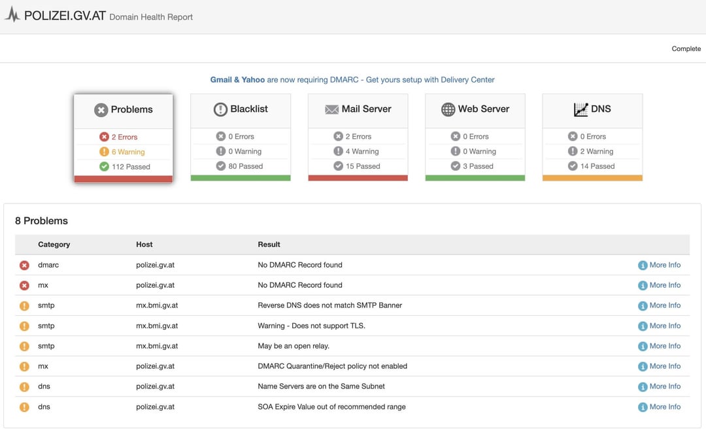Click the red error icon for dmarc row
Image resolution: width=706 pixels, height=435 pixels.
(24, 265)
